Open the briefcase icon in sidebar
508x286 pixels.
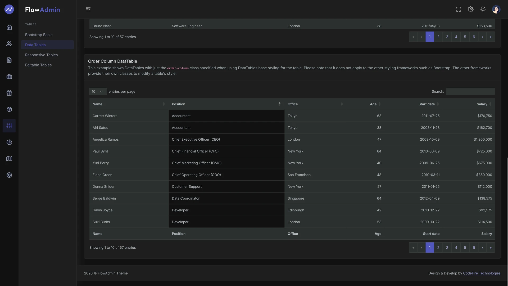click(x=9, y=77)
